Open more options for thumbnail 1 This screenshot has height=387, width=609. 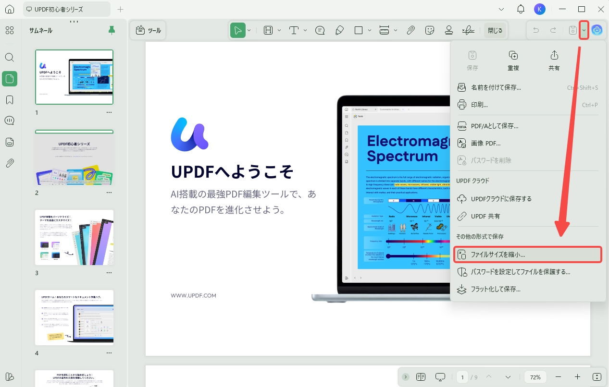point(109,112)
